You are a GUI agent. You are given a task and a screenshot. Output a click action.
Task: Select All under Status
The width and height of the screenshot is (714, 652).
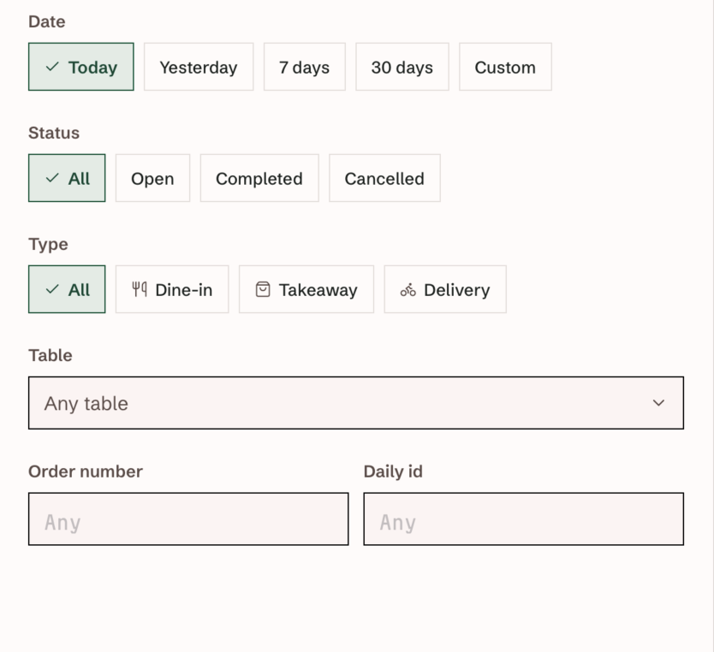[67, 178]
